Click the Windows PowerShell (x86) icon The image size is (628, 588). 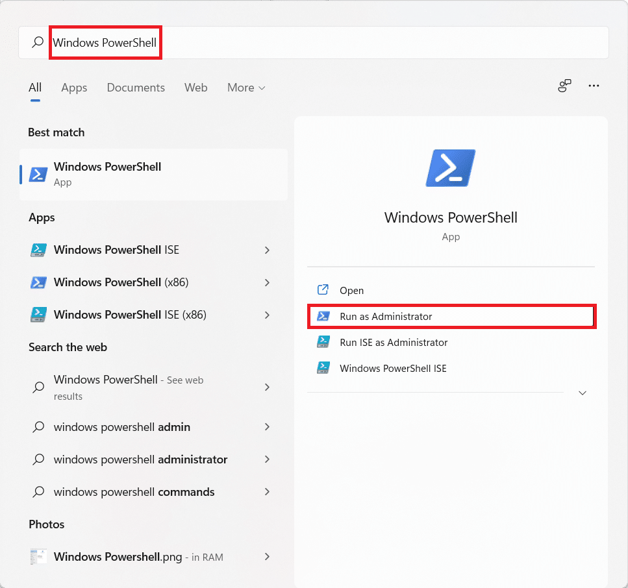tap(38, 282)
